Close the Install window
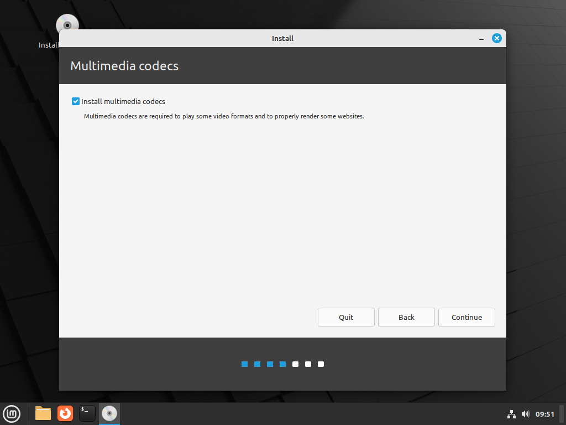Image resolution: width=566 pixels, height=425 pixels. (x=496, y=38)
